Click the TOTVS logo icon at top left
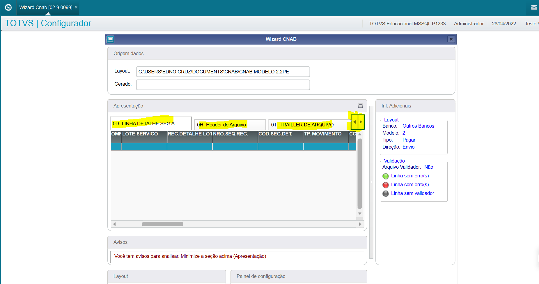 coord(8,8)
